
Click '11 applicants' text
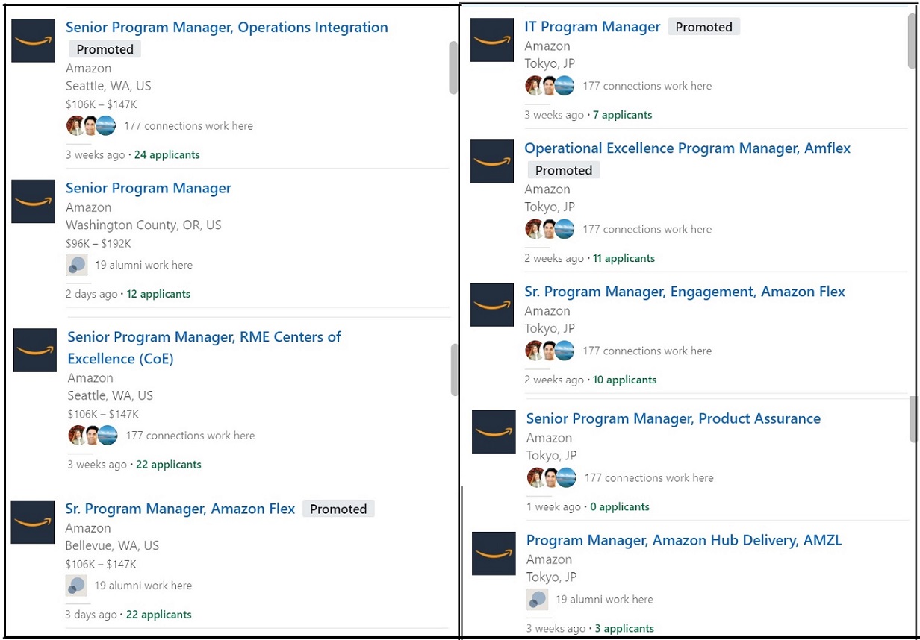point(624,258)
